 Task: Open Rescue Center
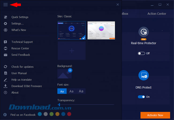(20, 48)
